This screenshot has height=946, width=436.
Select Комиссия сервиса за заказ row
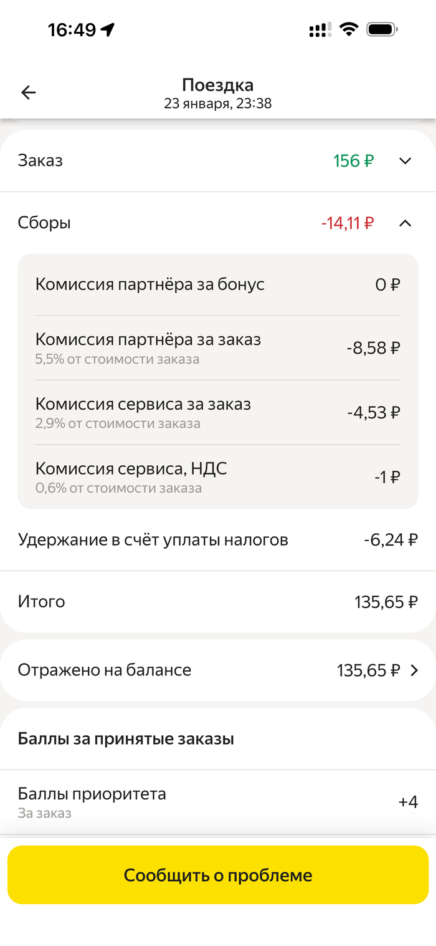pyautogui.click(x=218, y=412)
